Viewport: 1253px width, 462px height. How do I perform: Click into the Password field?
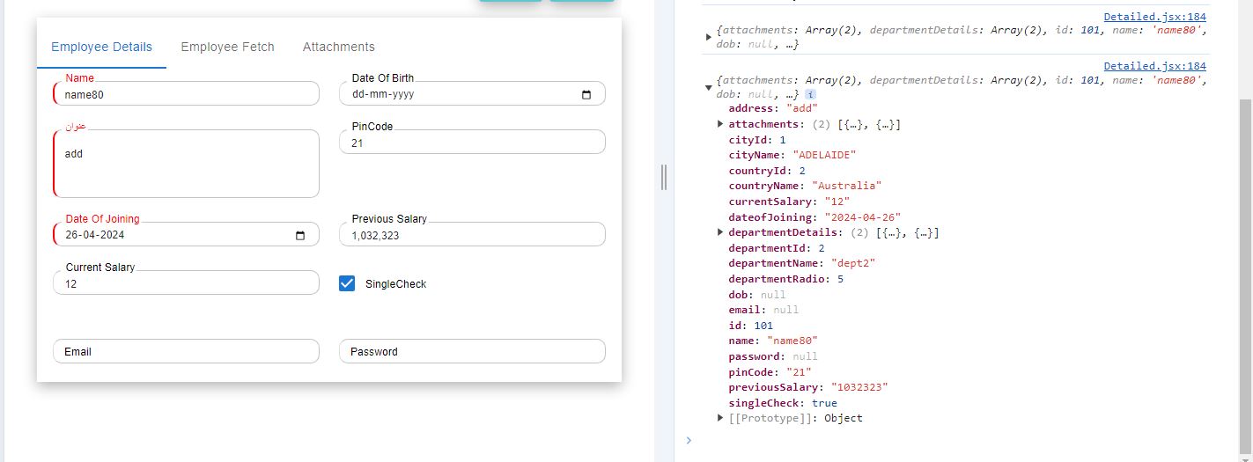click(x=472, y=351)
